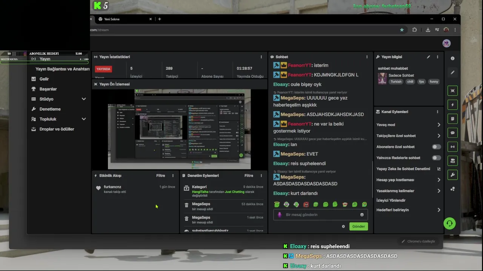Screen dimensions: 483x271
Task: Open Gelir in left sidebar
Action: coord(44,79)
